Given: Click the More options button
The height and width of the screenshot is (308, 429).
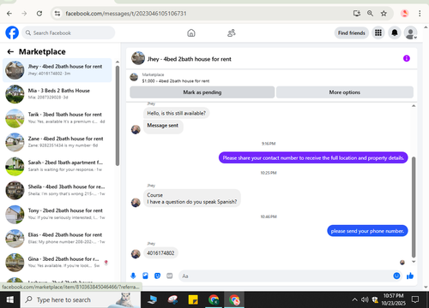Looking at the screenshot, I should (x=345, y=92).
